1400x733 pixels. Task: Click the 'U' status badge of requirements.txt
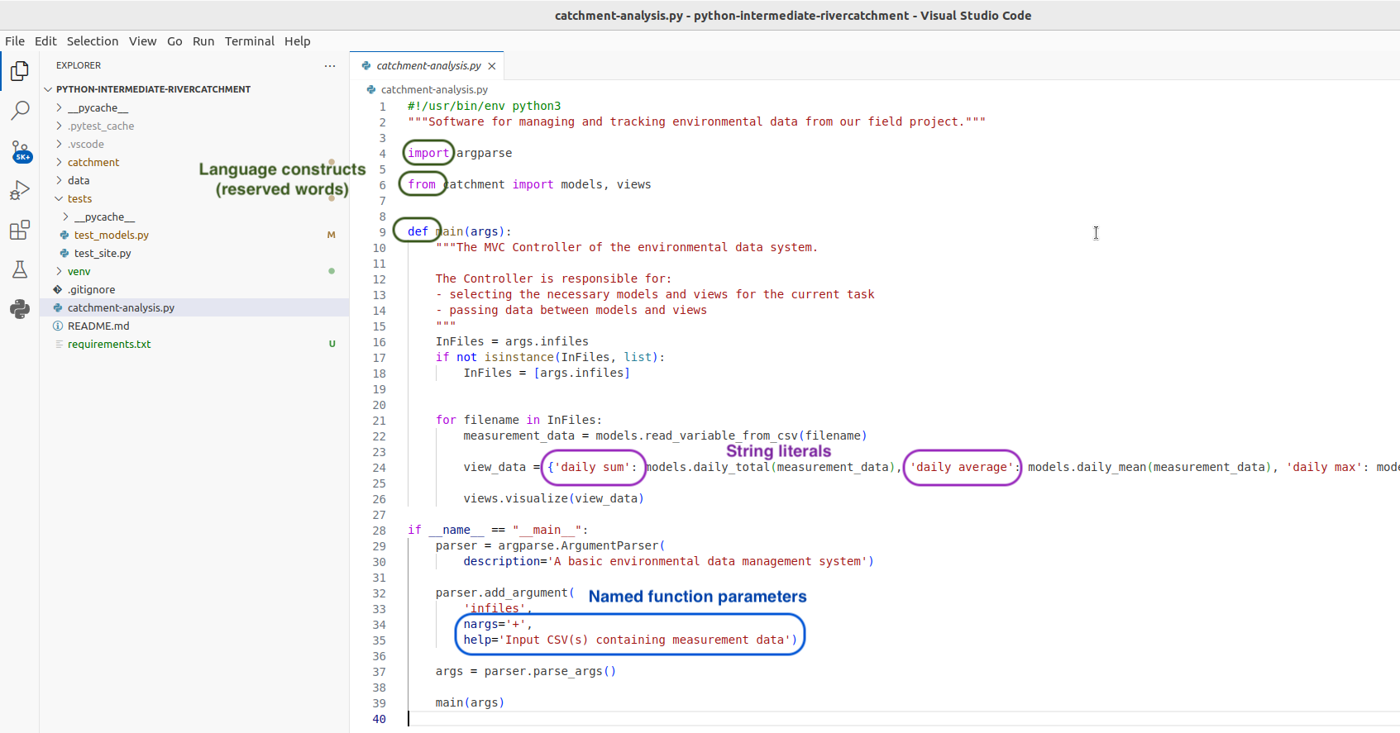coord(332,345)
